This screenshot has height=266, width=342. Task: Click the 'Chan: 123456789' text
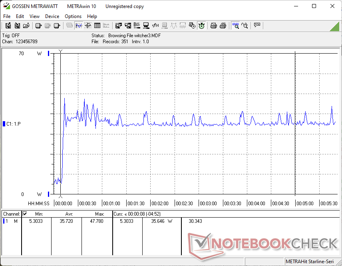pos(20,42)
